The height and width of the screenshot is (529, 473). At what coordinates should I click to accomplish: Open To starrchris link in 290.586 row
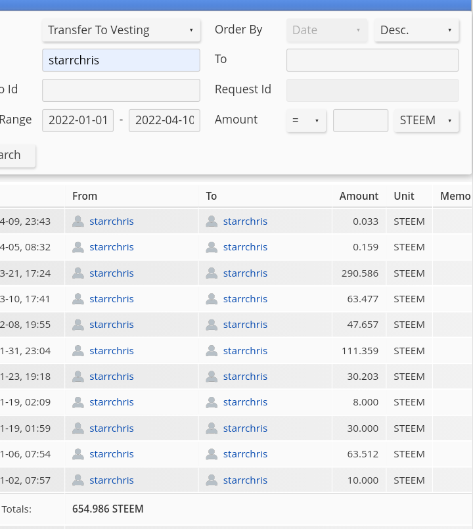coord(245,273)
